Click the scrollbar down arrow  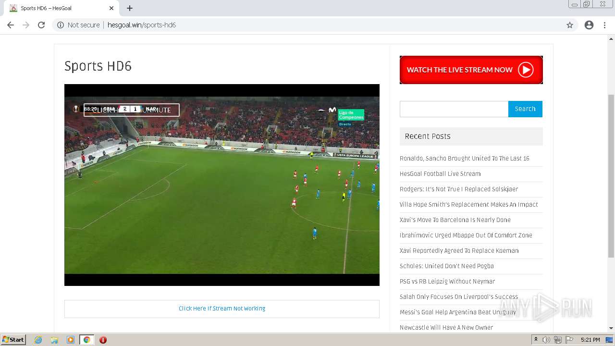tap(611, 328)
